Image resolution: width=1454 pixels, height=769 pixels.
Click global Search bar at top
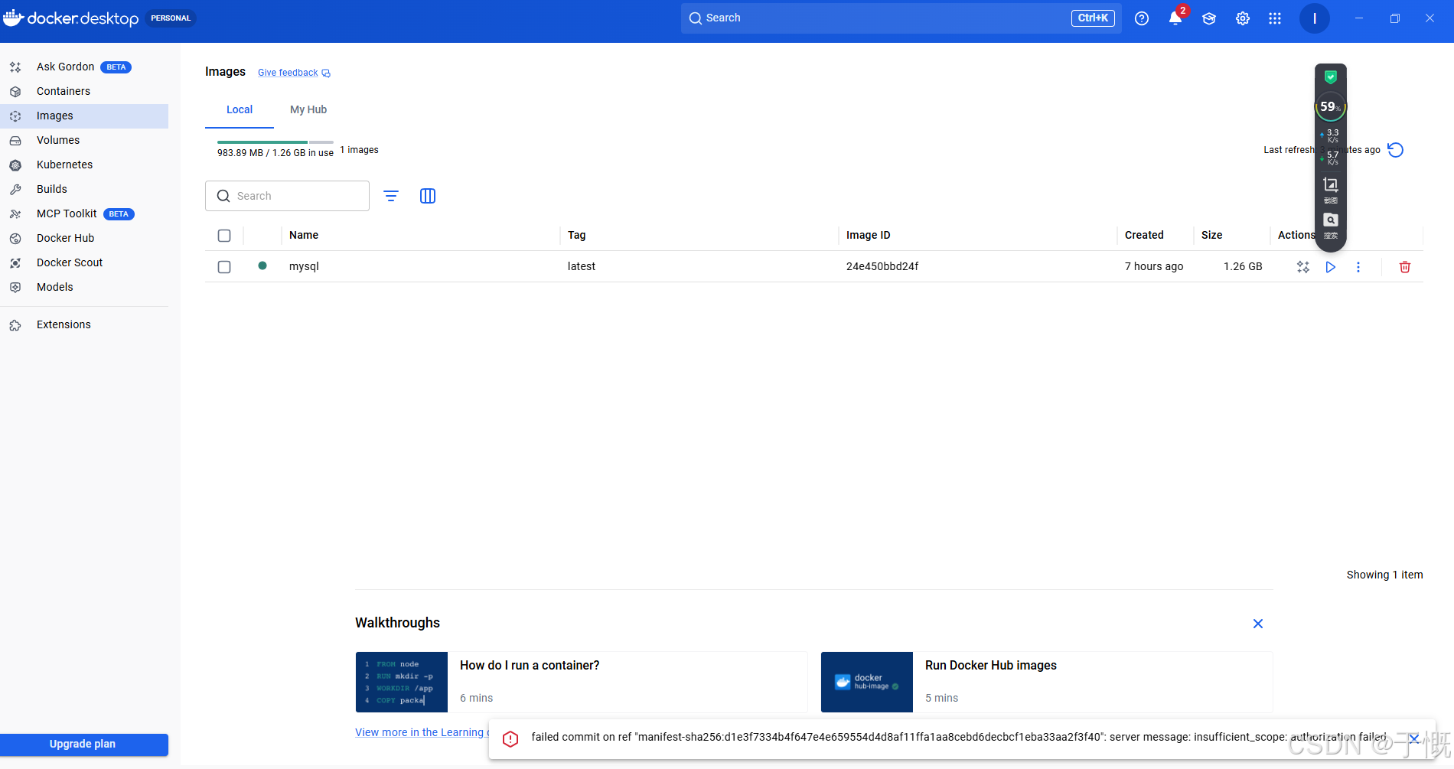(901, 18)
